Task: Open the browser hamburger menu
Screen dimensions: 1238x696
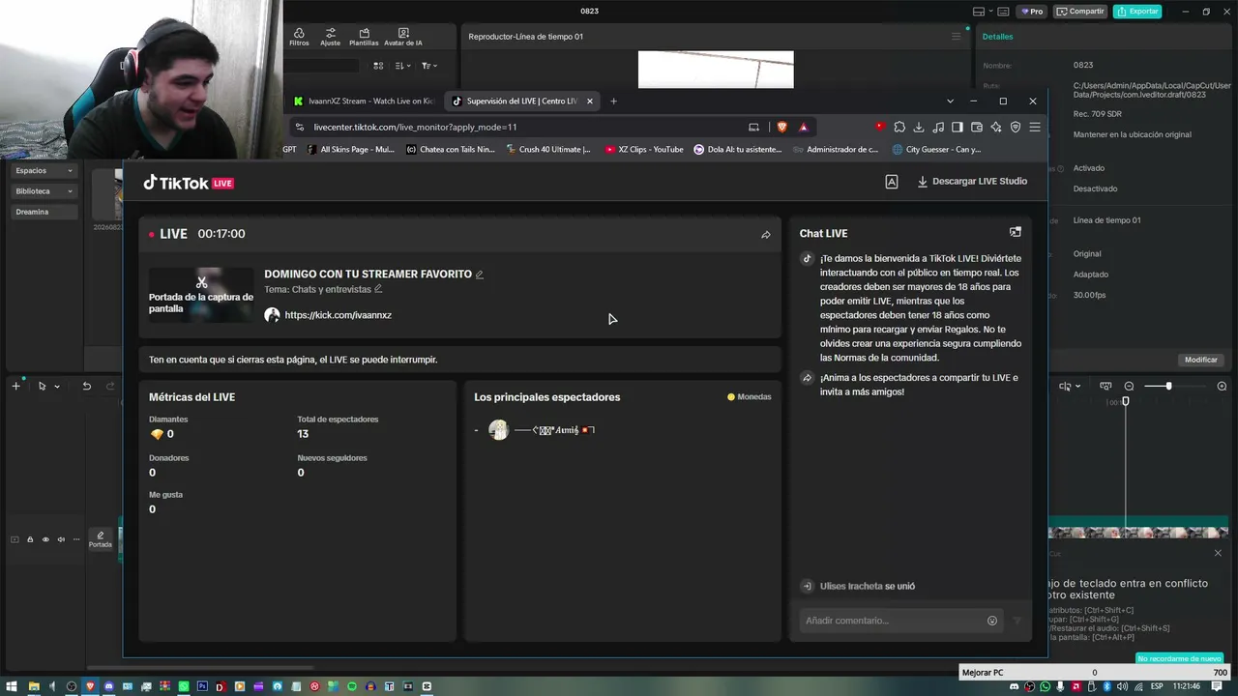Action: point(1035,127)
